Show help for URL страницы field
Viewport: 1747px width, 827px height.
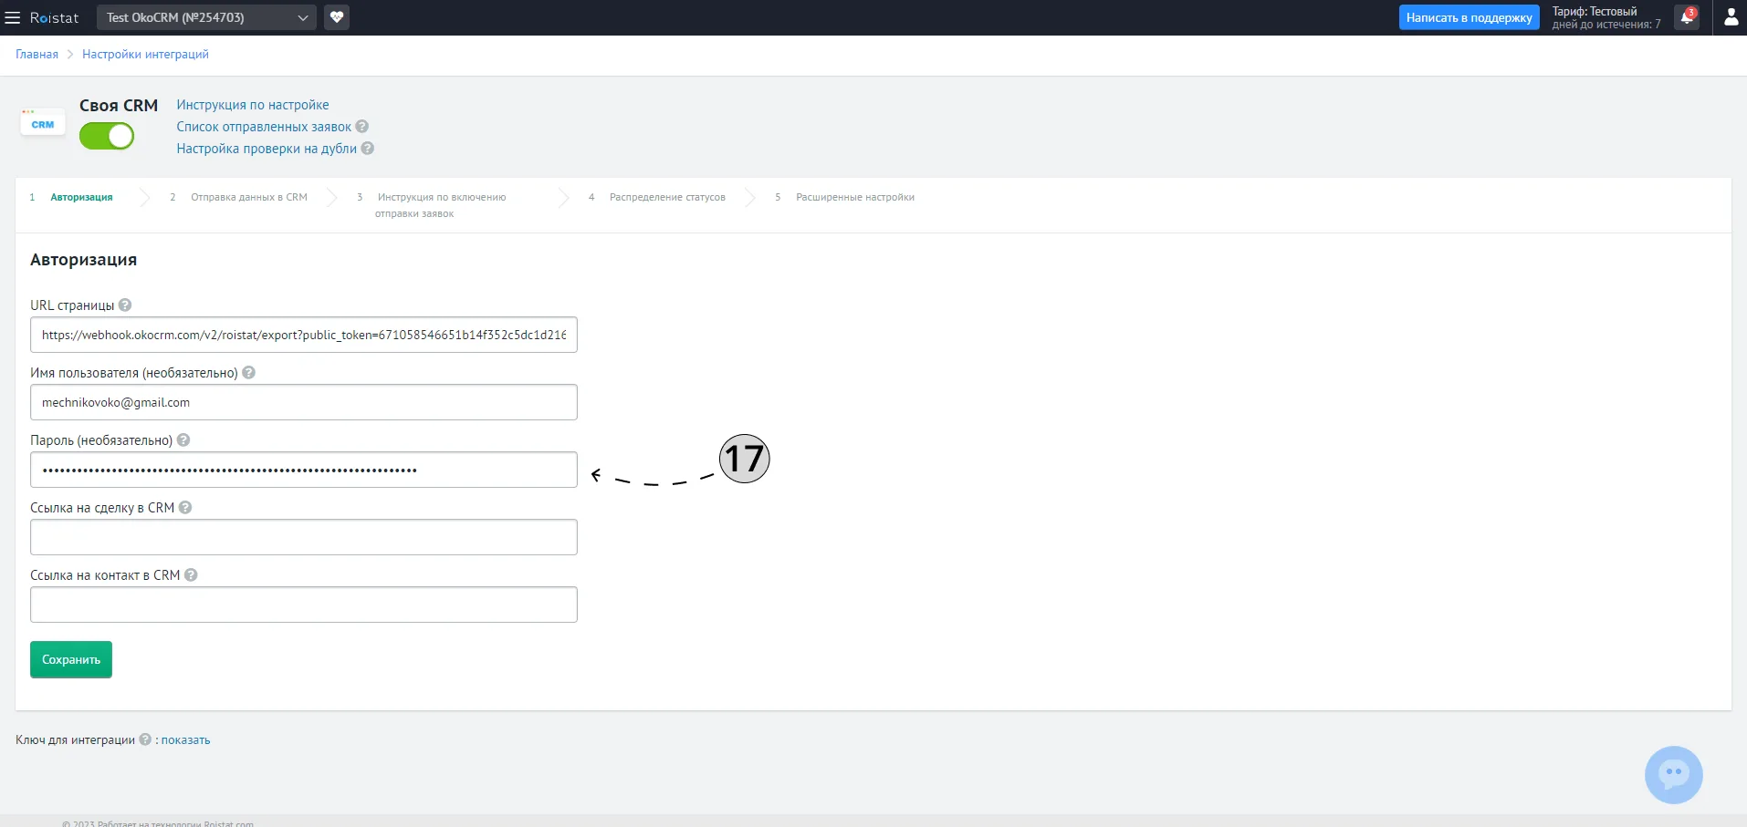125,305
